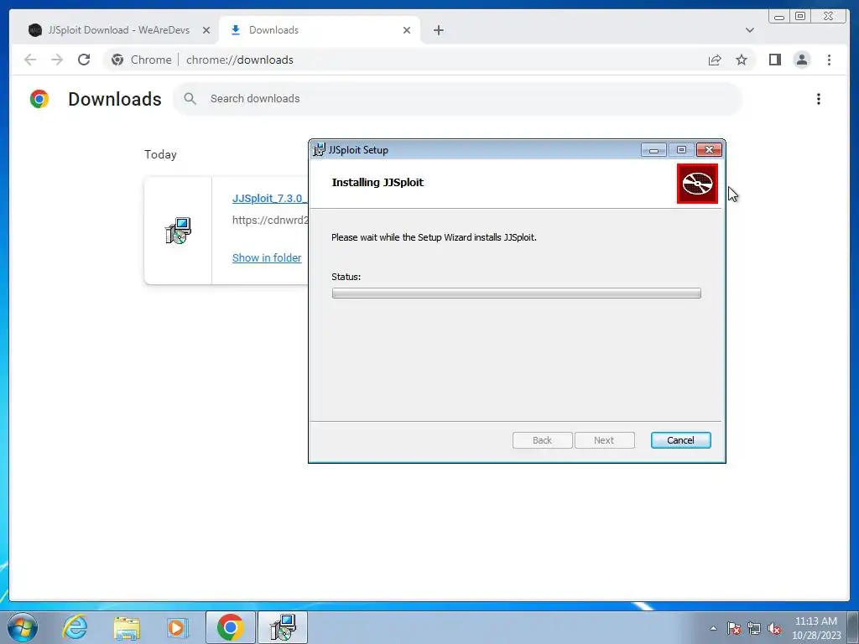
Task: Click the 'Today' date heading
Action: (160, 154)
